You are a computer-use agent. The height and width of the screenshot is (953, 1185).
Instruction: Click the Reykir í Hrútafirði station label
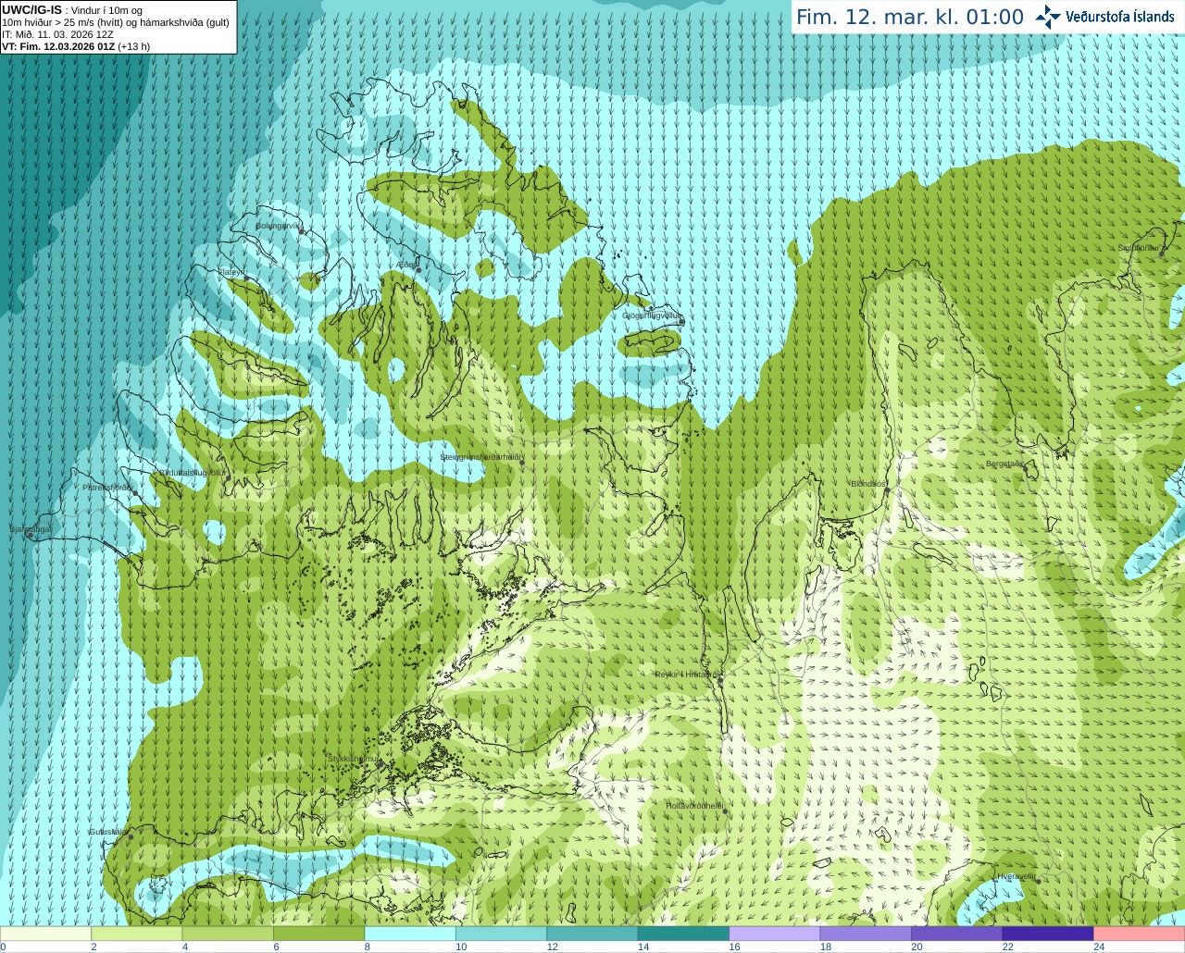pos(688,675)
